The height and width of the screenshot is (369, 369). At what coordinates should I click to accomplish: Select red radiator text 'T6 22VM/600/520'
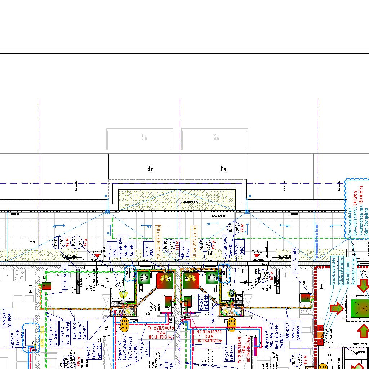pos(161,328)
